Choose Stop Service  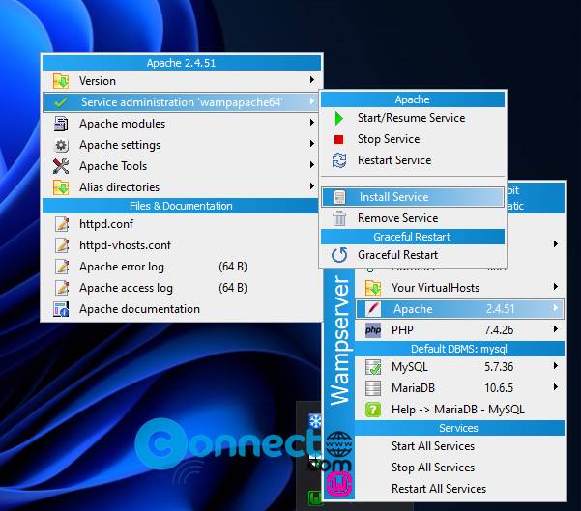tap(413, 139)
